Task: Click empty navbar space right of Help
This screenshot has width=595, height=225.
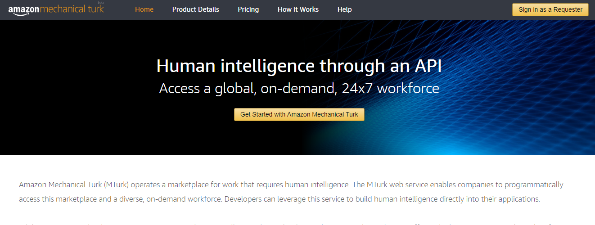Action: click(x=428, y=9)
